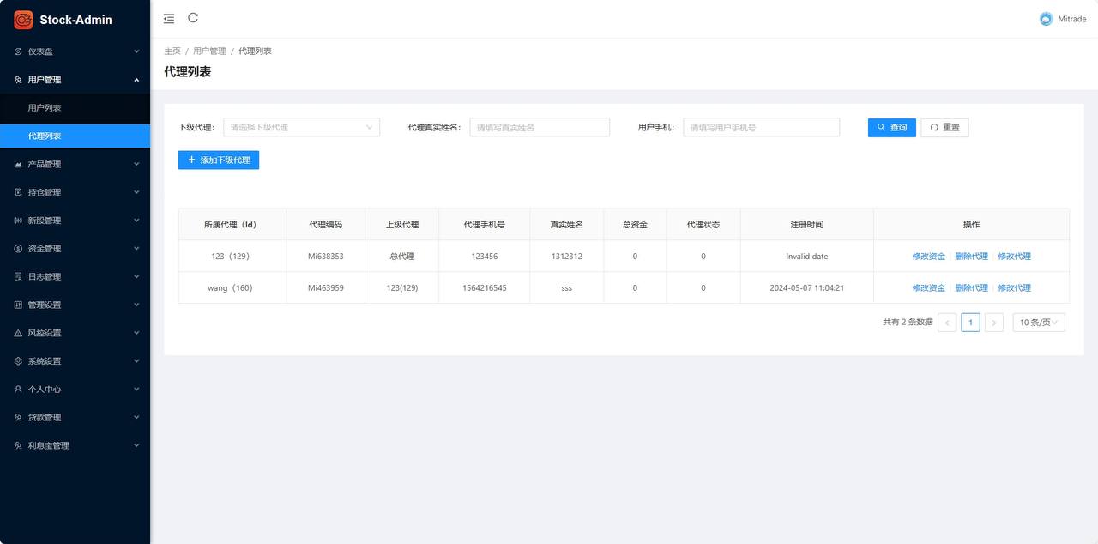Open the 下级代理 selection dropdown
This screenshot has height=544, width=1098.
coord(300,126)
